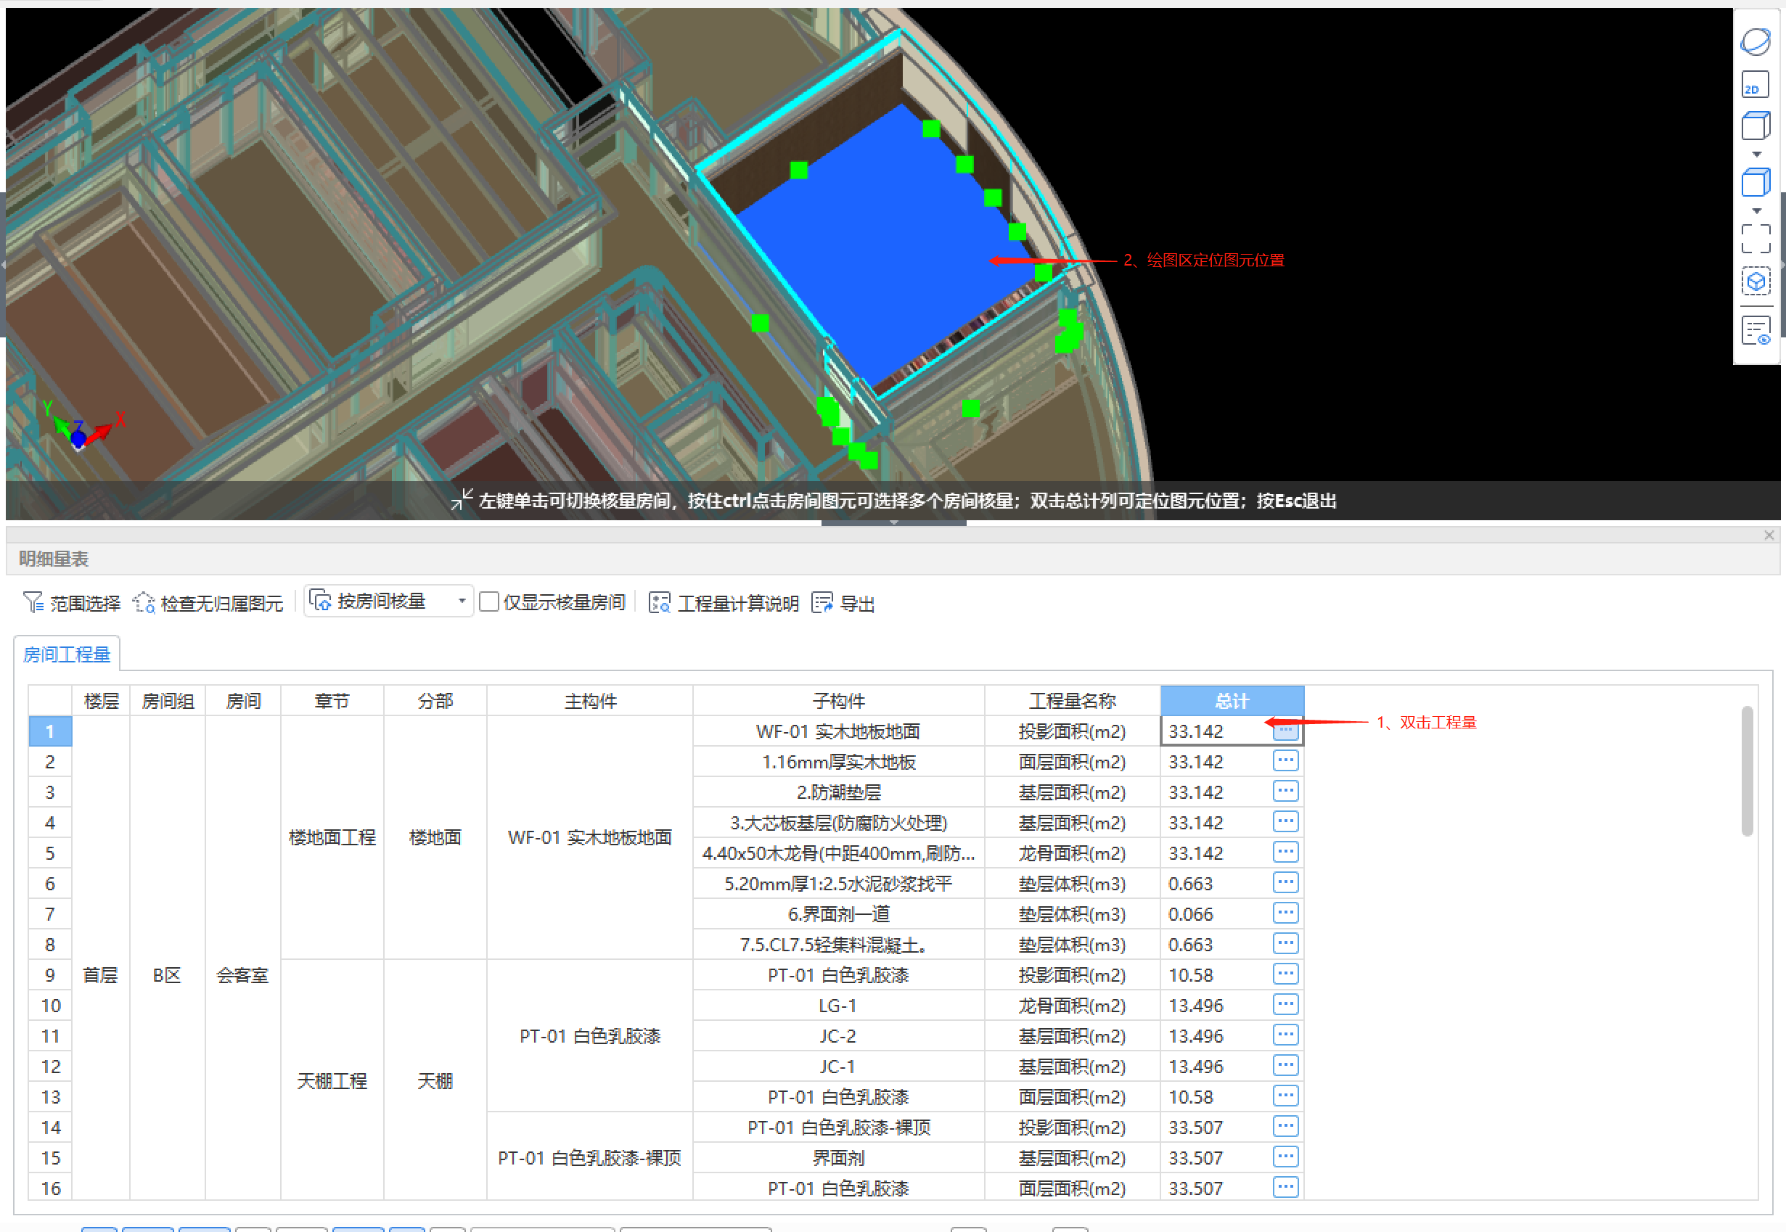Click the 首层 floor cell
1786x1232 pixels.
tap(101, 975)
